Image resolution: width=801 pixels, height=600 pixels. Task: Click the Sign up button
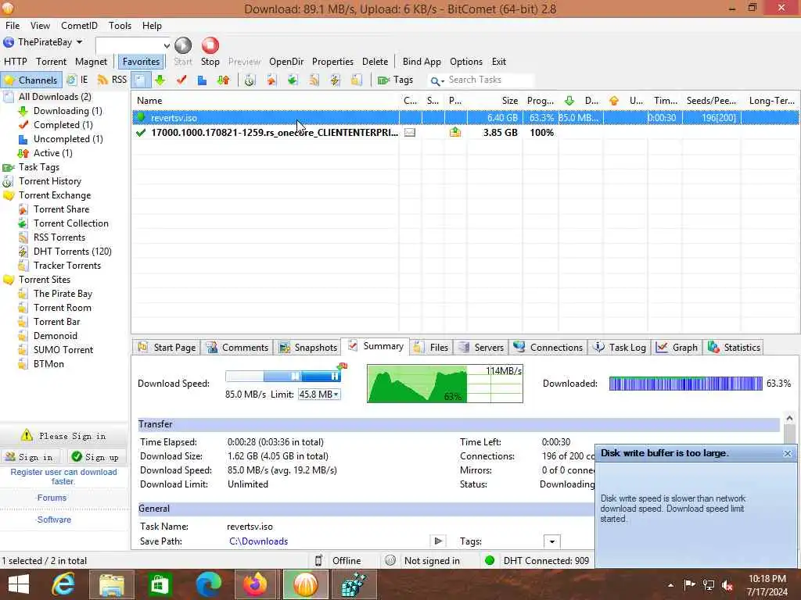[x=95, y=457]
